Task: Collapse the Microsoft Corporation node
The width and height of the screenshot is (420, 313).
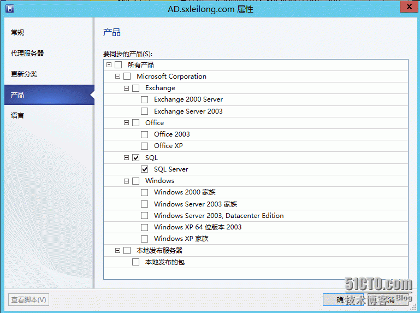Action: pyautogui.click(x=117, y=76)
